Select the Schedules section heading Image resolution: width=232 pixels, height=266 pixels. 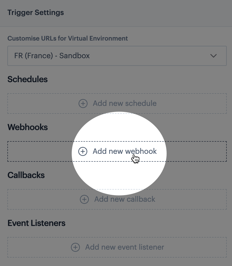coord(27,79)
